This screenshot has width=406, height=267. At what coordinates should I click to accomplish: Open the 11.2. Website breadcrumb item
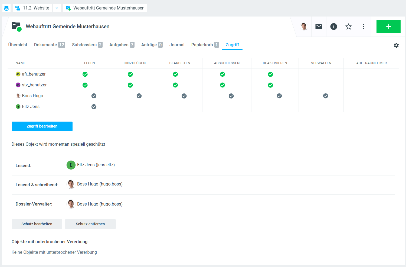point(32,8)
